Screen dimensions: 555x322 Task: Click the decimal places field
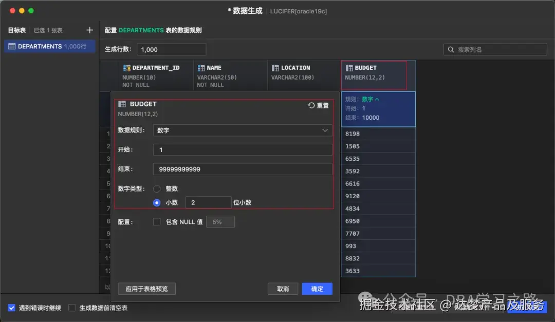click(208, 202)
